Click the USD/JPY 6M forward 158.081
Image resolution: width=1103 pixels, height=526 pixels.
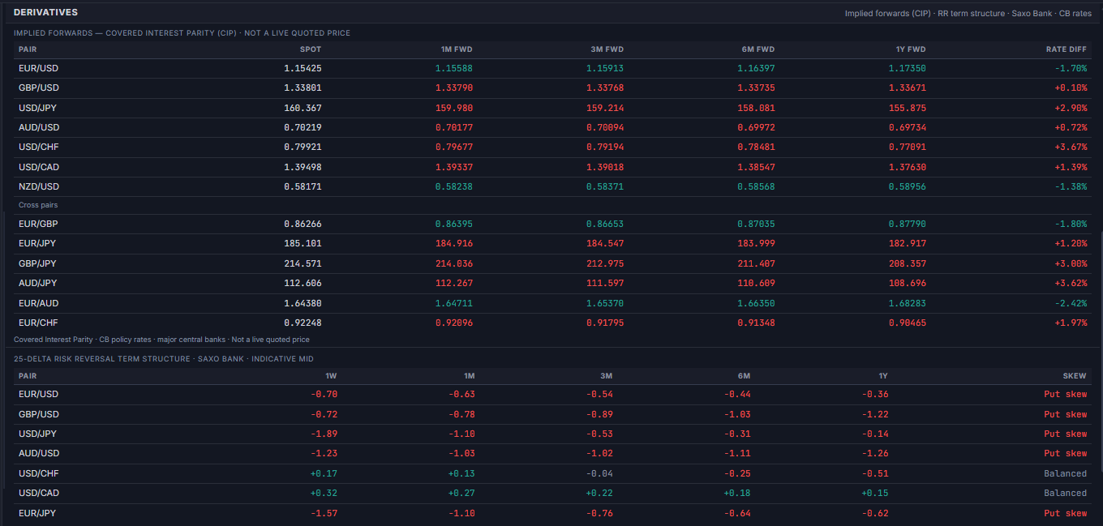[x=756, y=108]
